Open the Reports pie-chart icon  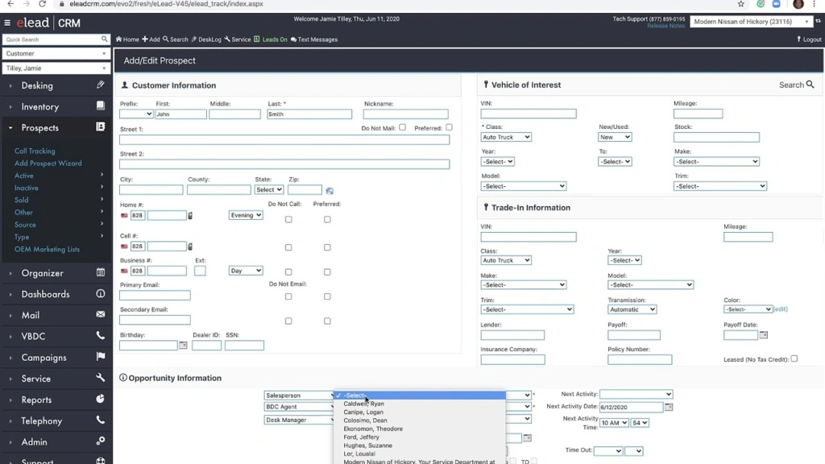click(x=100, y=400)
